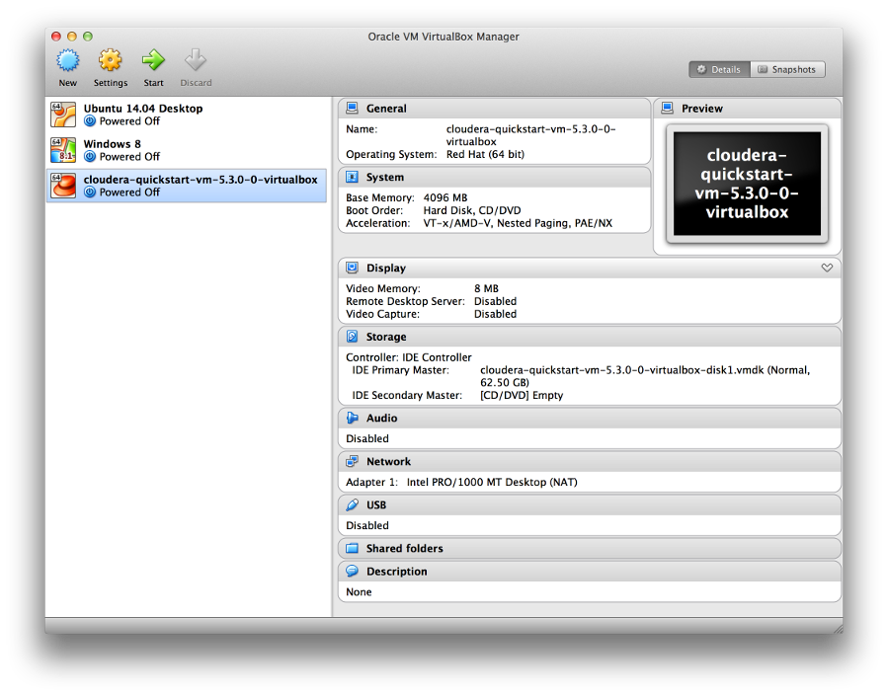
Task: Click the New virtual machine icon
Action: point(68,60)
